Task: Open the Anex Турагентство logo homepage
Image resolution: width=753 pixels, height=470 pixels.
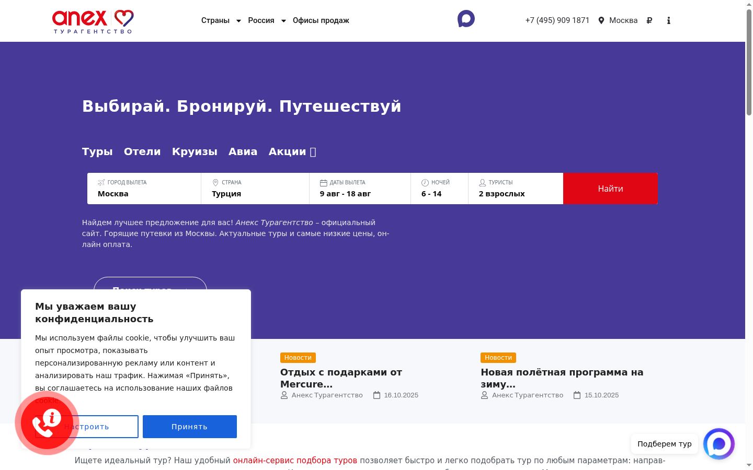Action: (x=93, y=21)
